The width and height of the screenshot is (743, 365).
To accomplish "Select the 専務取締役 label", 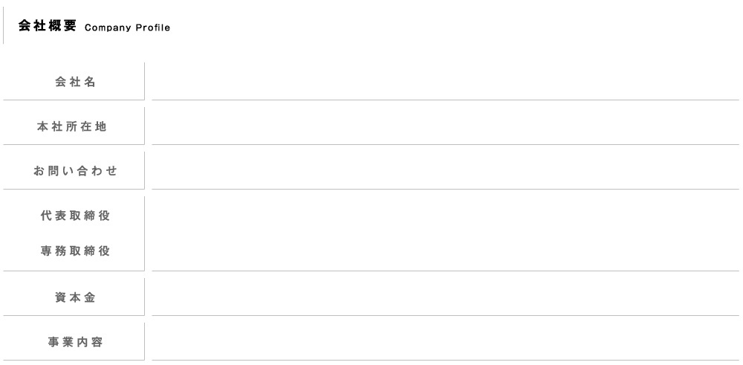I will [x=75, y=251].
